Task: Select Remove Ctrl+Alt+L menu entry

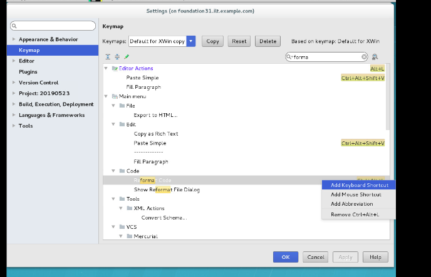Action: tap(355, 214)
